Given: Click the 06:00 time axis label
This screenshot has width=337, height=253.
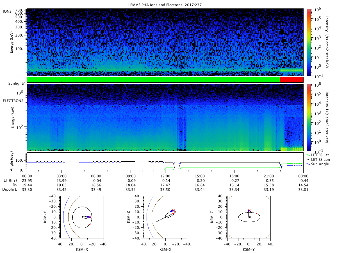Looking at the screenshot, I should (96, 175).
